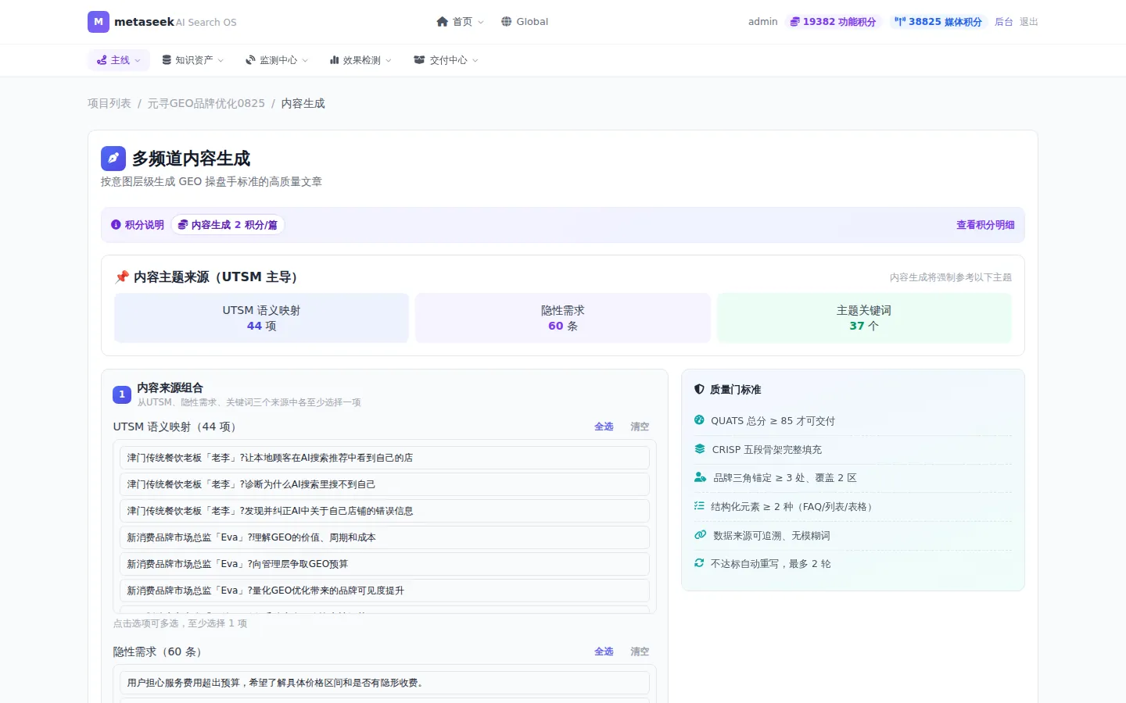Toggle the option 新消费品牌市场总监「Eva」向管理层争取GEO预算
Screen dimensions: 1126x703
385,564
